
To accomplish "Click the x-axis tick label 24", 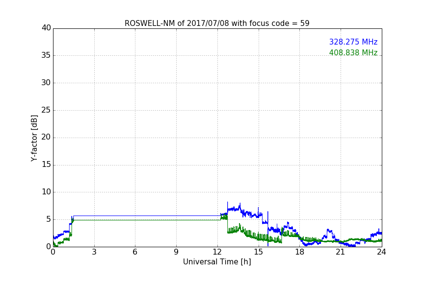I will pyautogui.click(x=381, y=252).
